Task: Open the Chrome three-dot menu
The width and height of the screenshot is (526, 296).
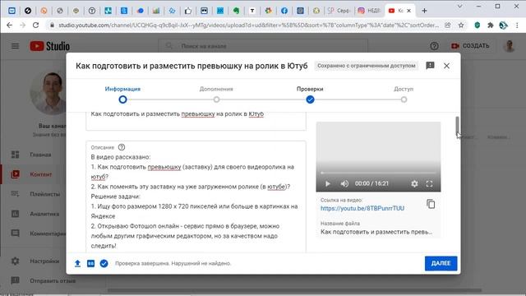Action: (x=517, y=25)
